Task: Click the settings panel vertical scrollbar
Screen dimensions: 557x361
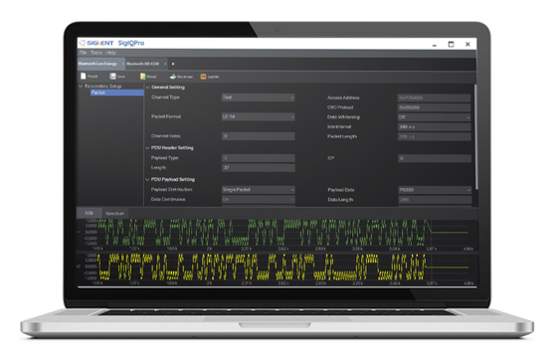Action: pyautogui.click(x=475, y=137)
